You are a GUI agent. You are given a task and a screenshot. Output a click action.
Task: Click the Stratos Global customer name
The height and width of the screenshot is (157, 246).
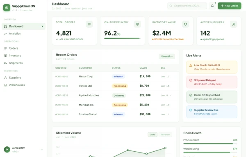[88, 114]
